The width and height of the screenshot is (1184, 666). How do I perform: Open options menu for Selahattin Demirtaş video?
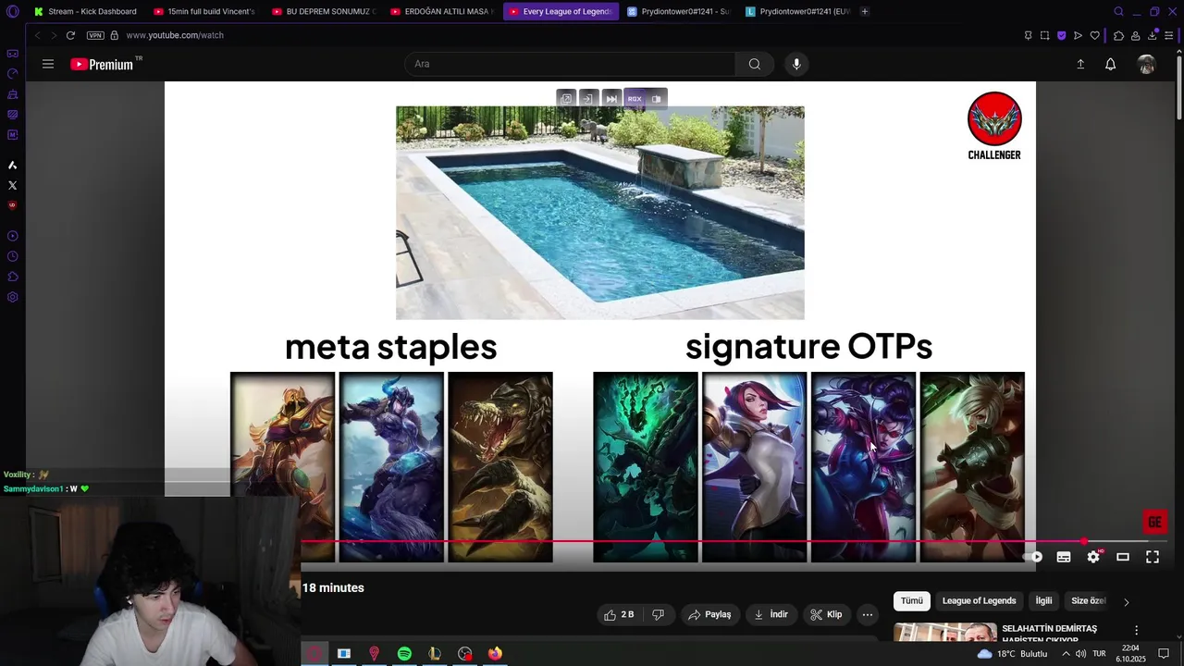[1137, 630]
